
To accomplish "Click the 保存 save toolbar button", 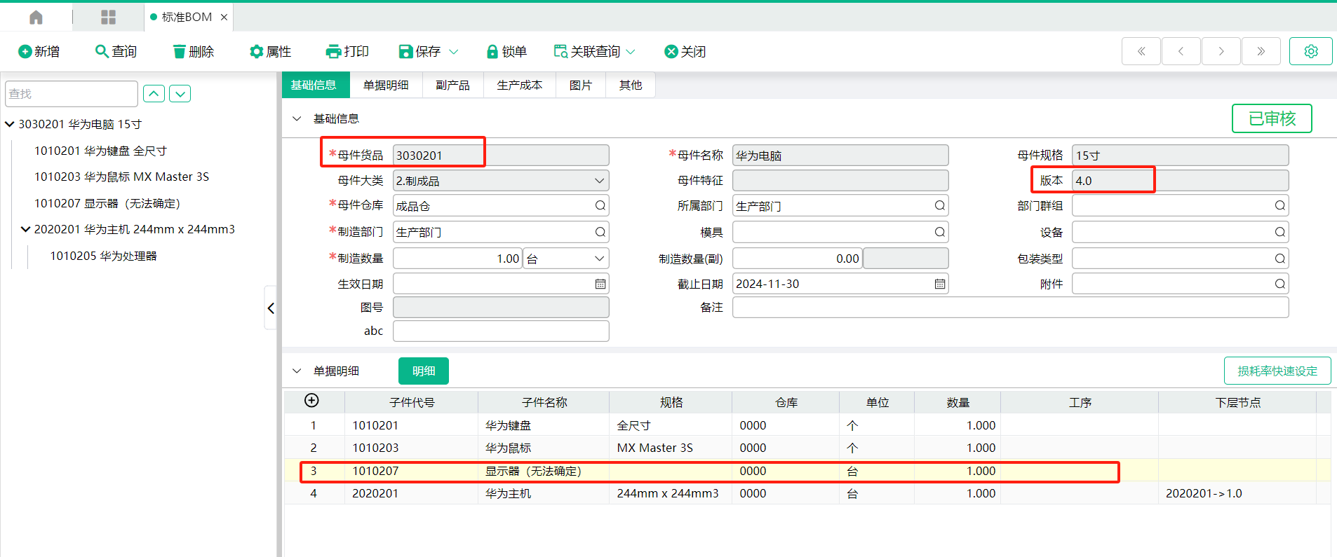I will pyautogui.click(x=419, y=51).
